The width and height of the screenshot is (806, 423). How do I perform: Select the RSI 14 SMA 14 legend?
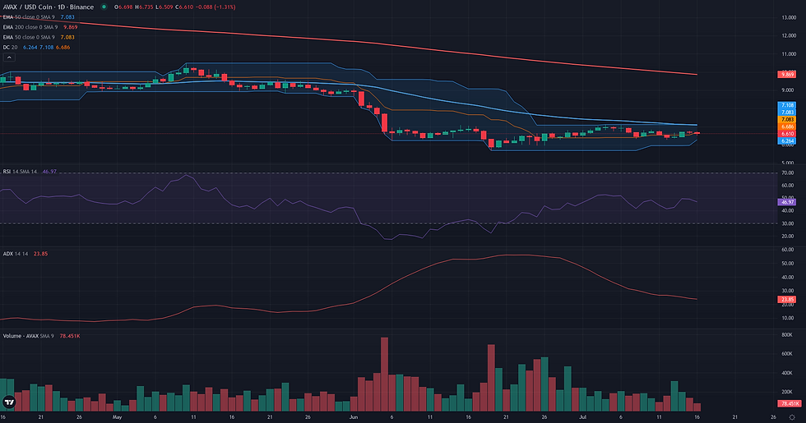(30, 172)
